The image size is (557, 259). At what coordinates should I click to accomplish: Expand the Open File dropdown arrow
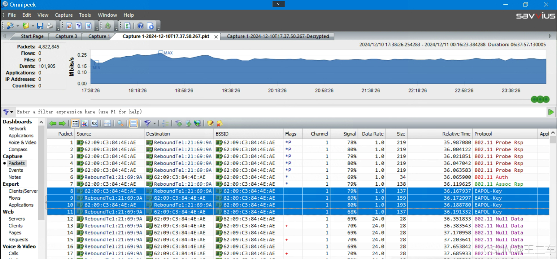coord(33,26)
